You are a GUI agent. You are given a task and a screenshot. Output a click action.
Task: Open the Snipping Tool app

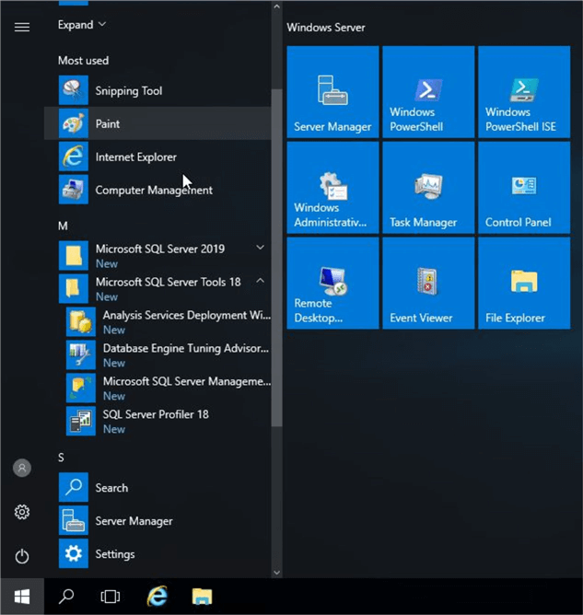(x=128, y=91)
